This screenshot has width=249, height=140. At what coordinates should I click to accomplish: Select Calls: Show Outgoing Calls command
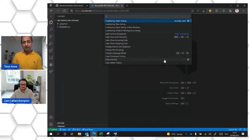click(x=148, y=43)
